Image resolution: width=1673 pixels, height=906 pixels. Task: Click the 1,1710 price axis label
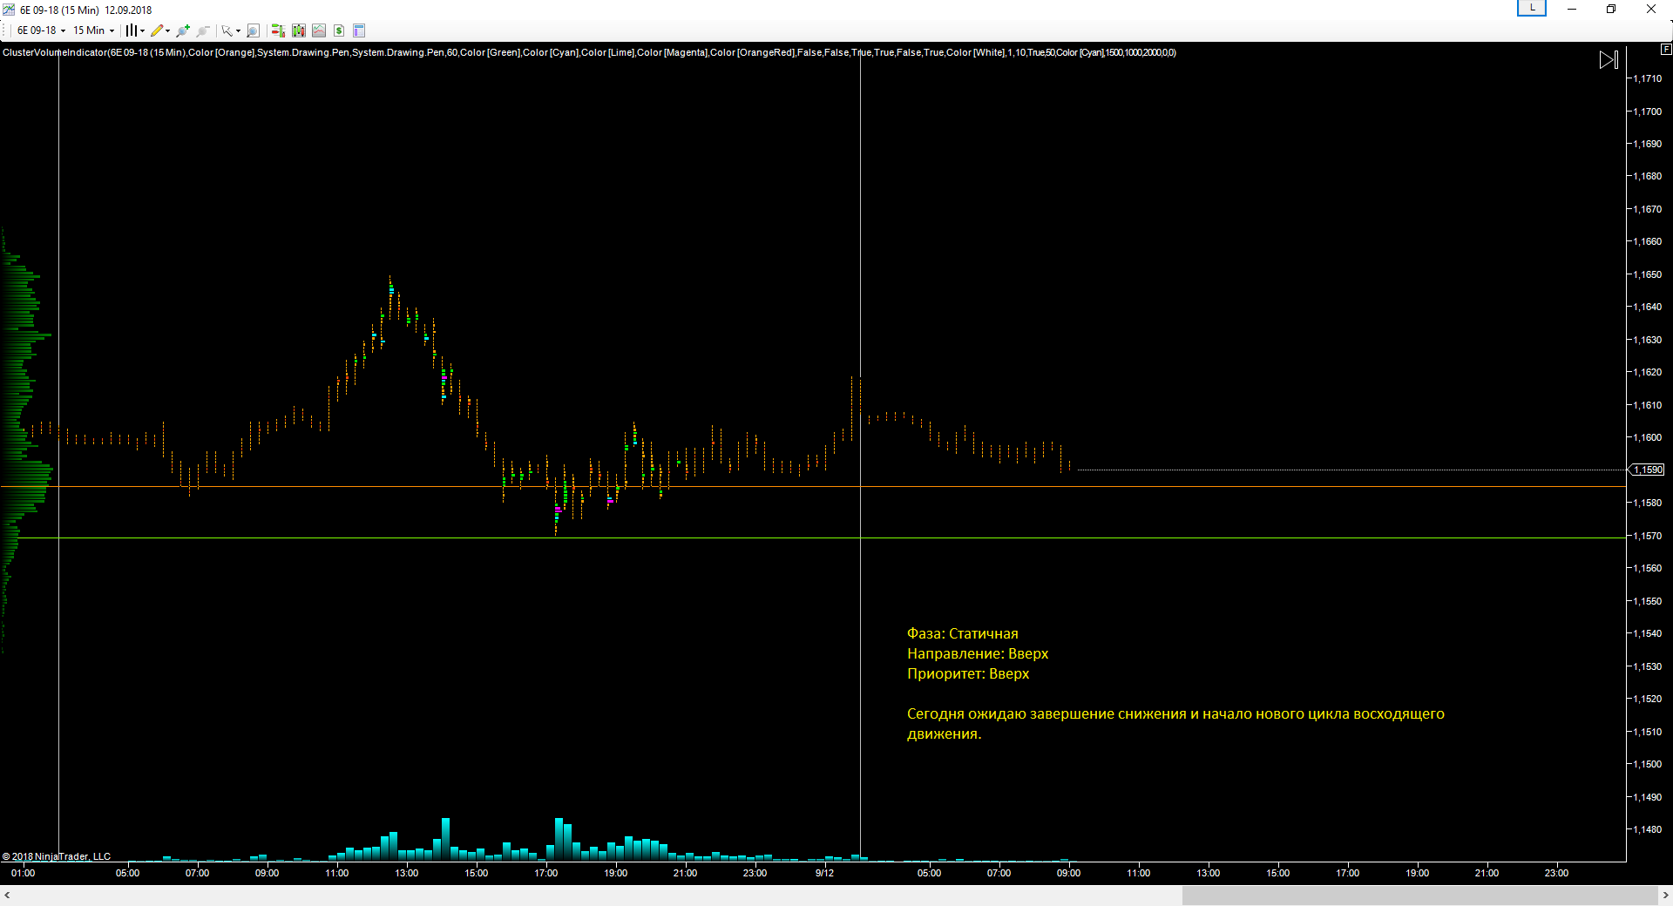(1647, 78)
